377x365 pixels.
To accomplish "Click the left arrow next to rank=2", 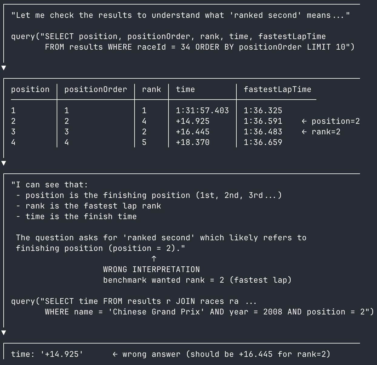I will (304, 132).
